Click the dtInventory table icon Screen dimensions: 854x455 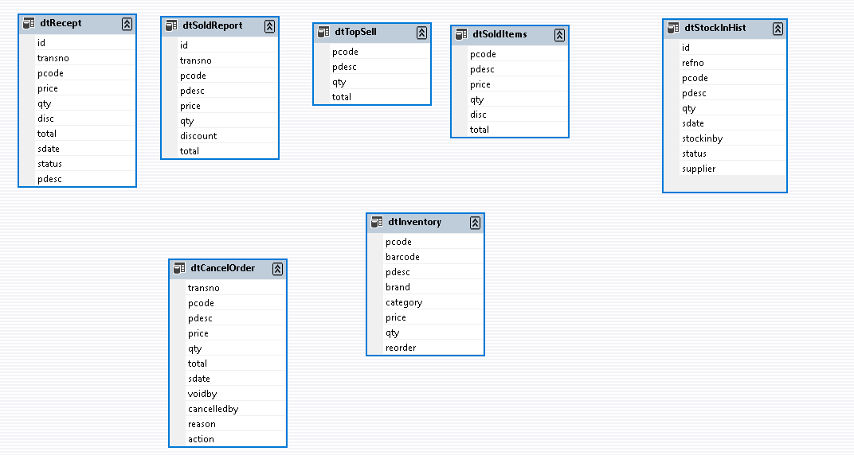click(x=377, y=223)
